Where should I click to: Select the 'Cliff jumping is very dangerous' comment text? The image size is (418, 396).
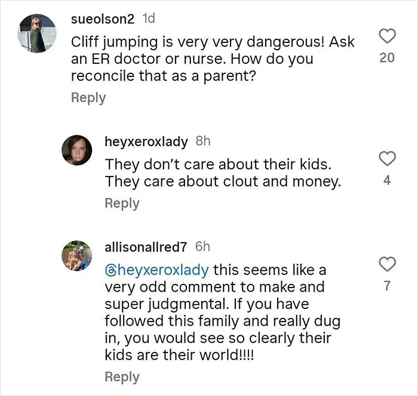point(213,59)
